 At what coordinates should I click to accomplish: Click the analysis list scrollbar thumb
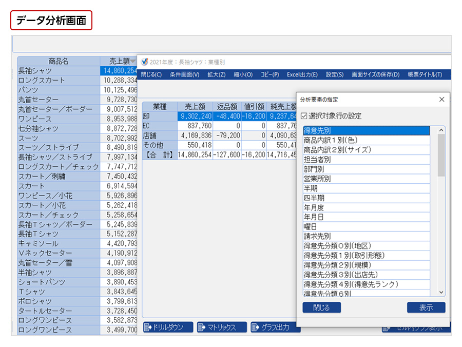(x=441, y=156)
